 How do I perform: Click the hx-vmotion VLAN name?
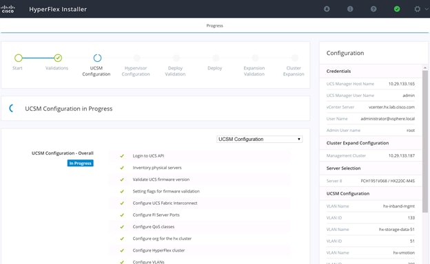pyautogui.click(x=404, y=253)
